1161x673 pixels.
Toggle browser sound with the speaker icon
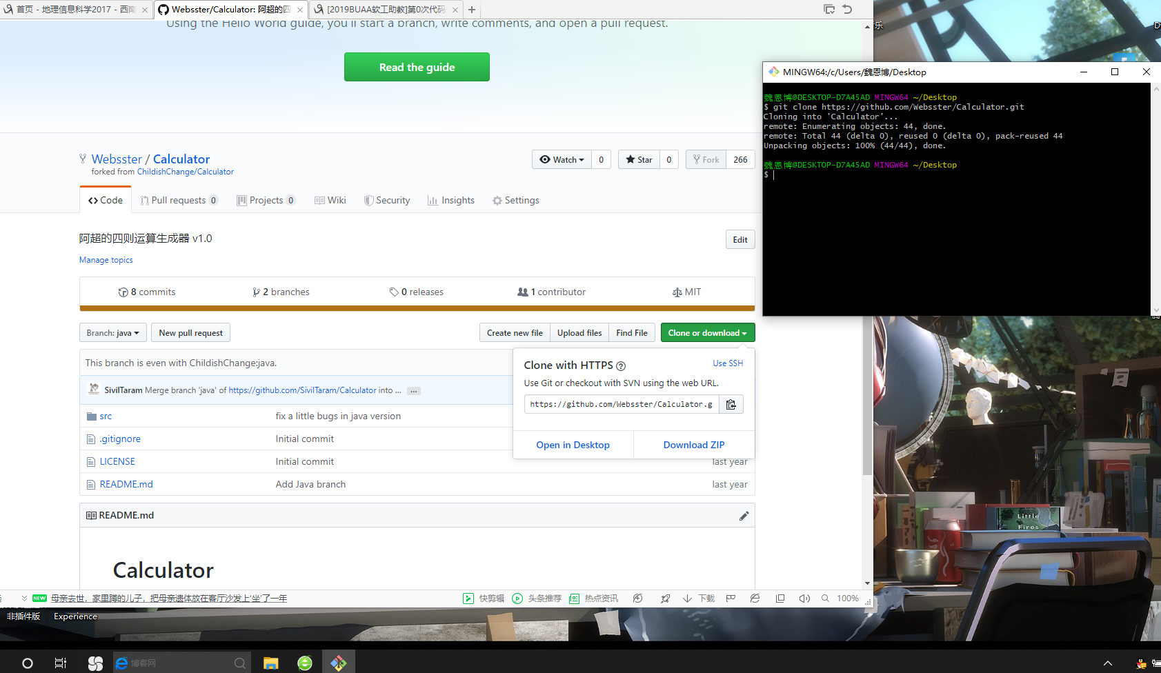pos(804,599)
